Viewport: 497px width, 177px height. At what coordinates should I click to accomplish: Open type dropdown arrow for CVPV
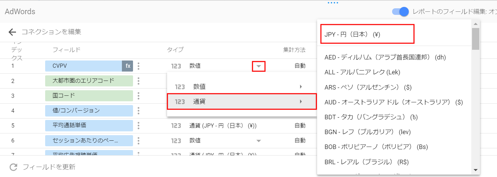[x=259, y=66]
